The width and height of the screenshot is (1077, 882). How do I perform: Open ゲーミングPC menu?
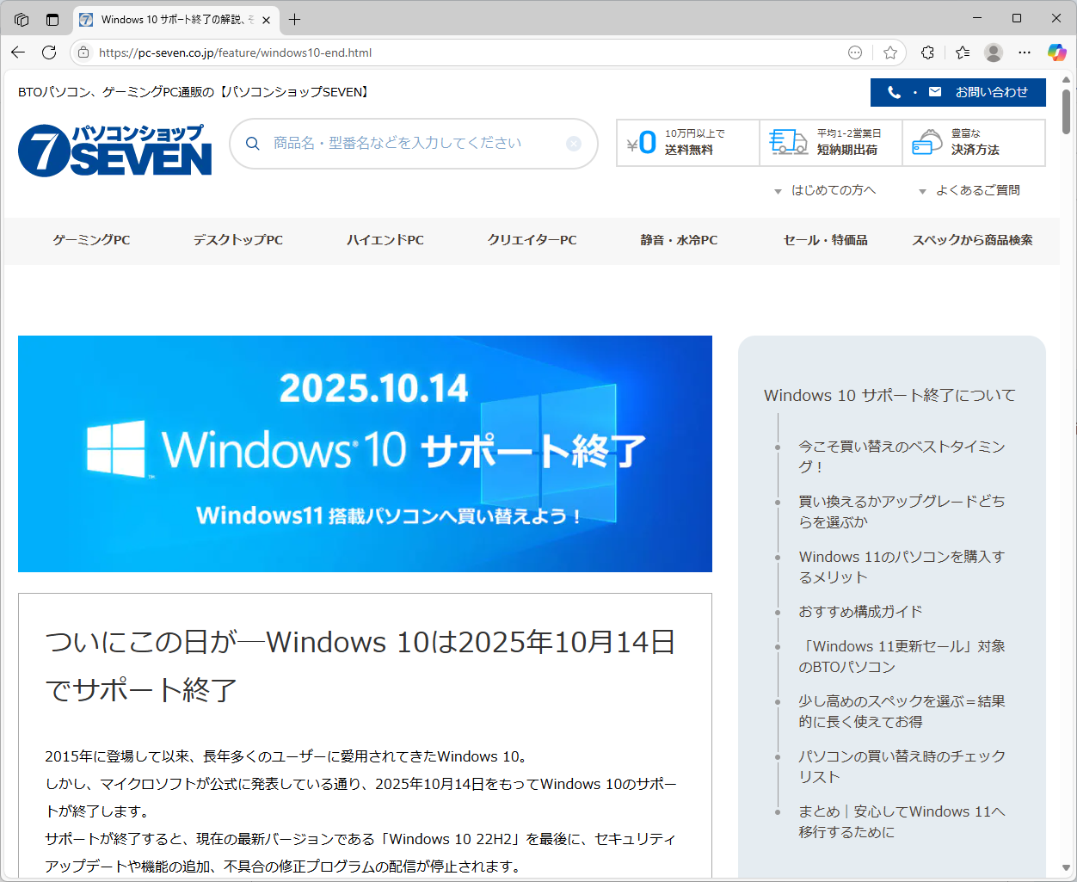pos(91,240)
